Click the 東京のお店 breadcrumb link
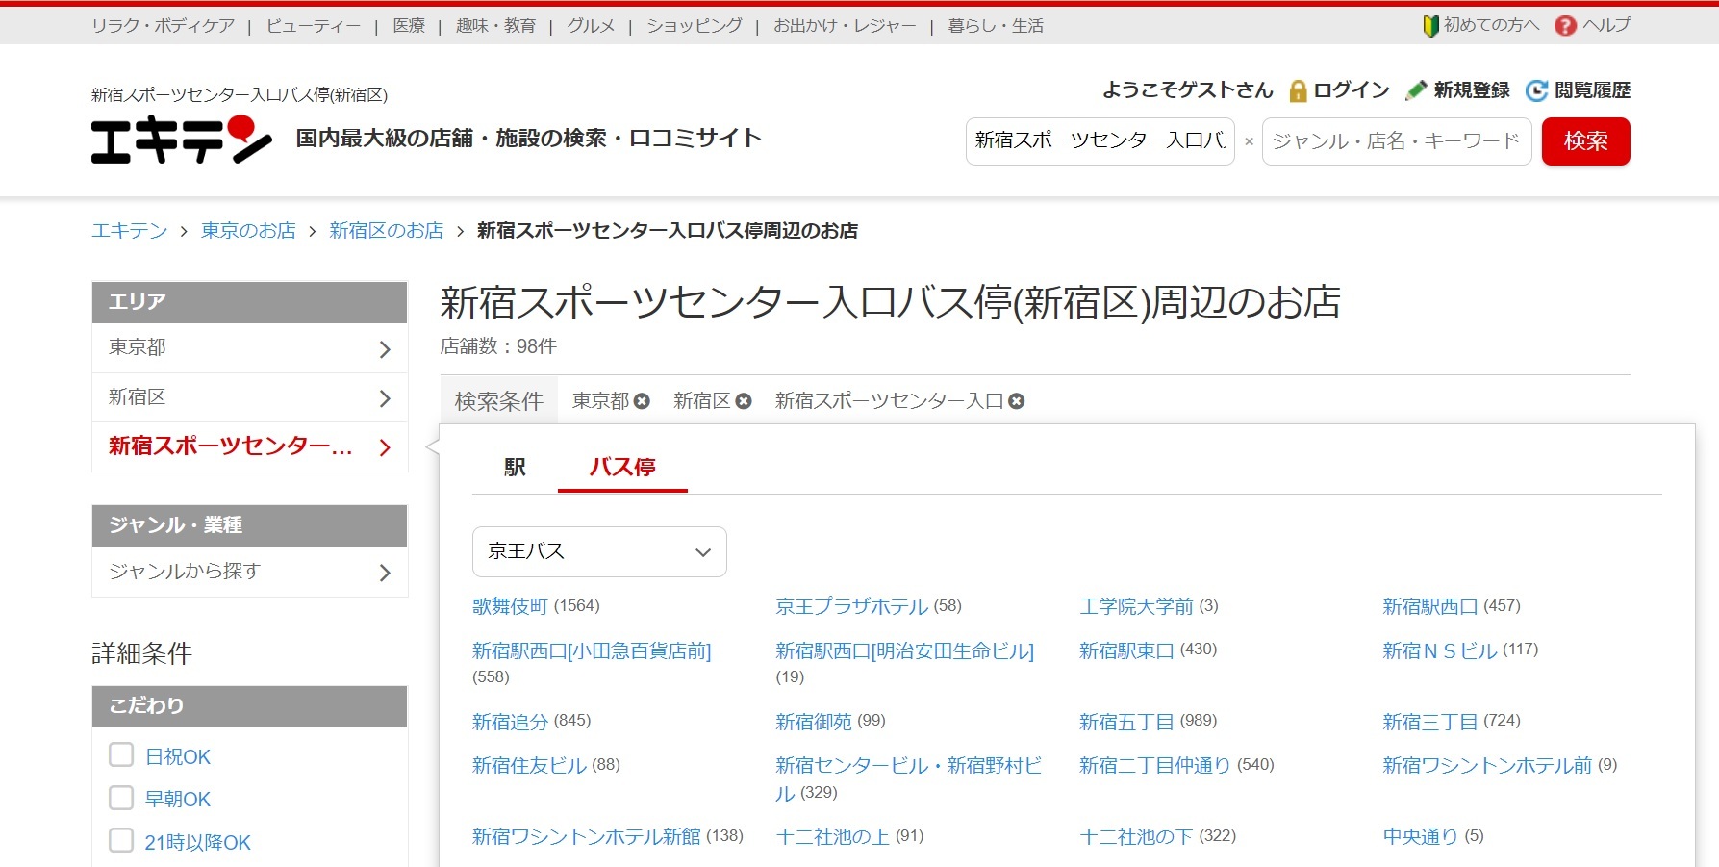The width and height of the screenshot is (1719, 867). (x=248, y=231)
